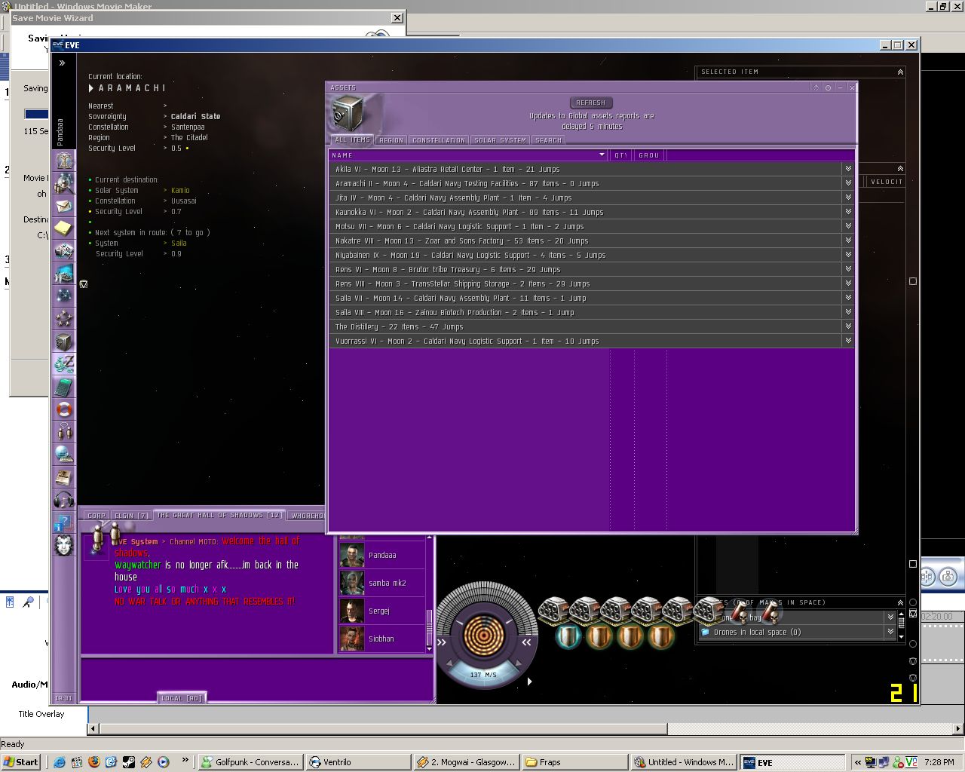Viewport: 965px width, 772px height.
Task: Switch to the Constellation tab in Assets
Action: (x=439, y=140)
